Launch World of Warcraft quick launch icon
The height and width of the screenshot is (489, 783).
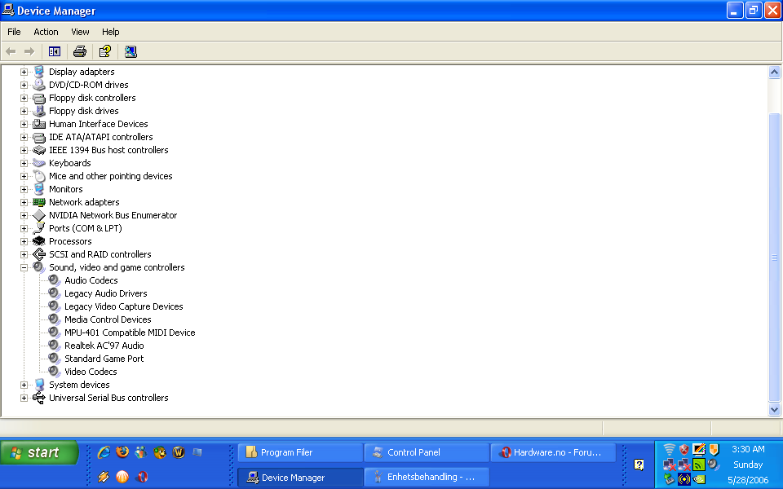(x=179, y=452)
